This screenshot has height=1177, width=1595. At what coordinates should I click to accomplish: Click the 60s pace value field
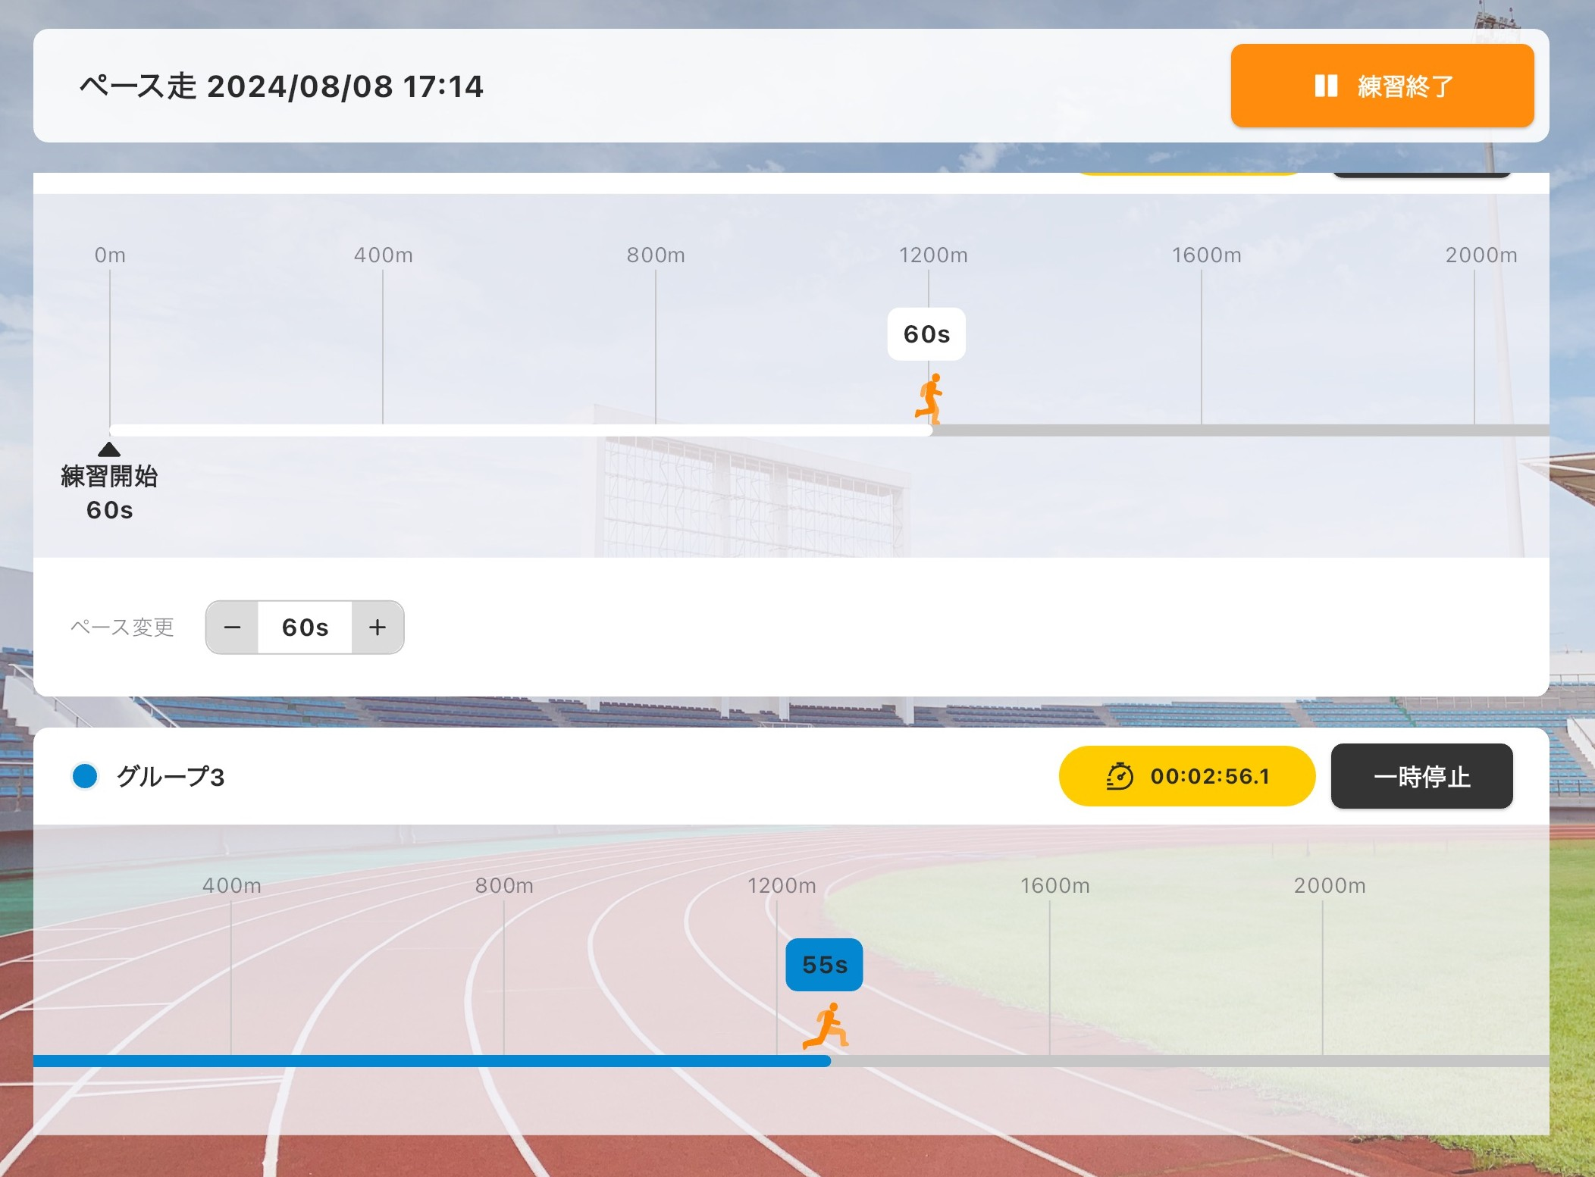pos(305,628)
